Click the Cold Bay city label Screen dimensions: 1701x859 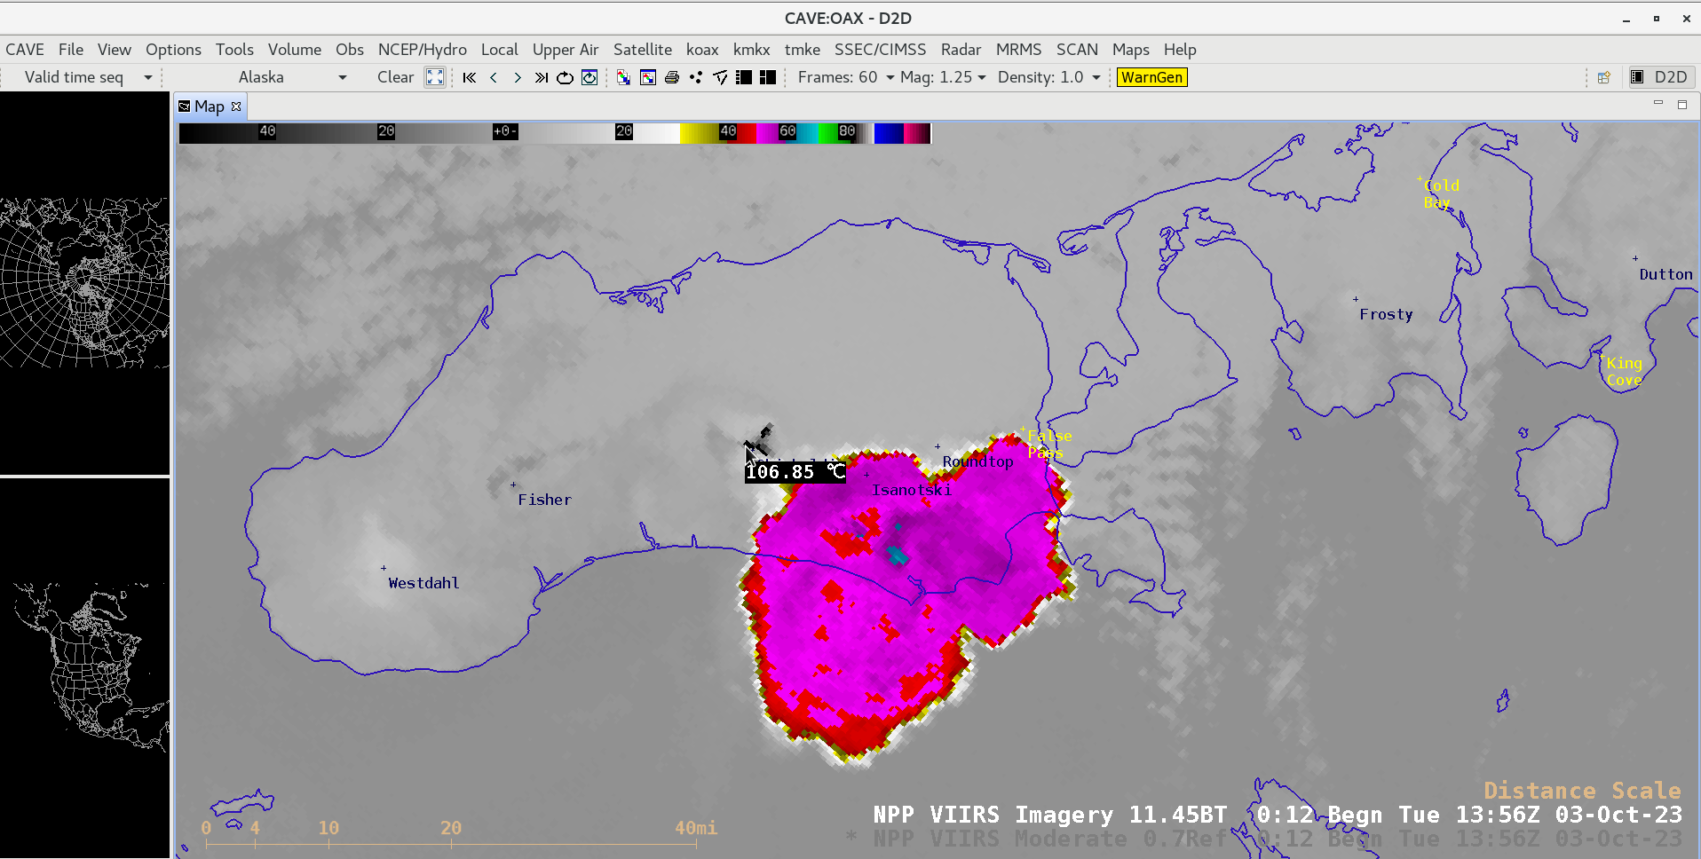1441,193
